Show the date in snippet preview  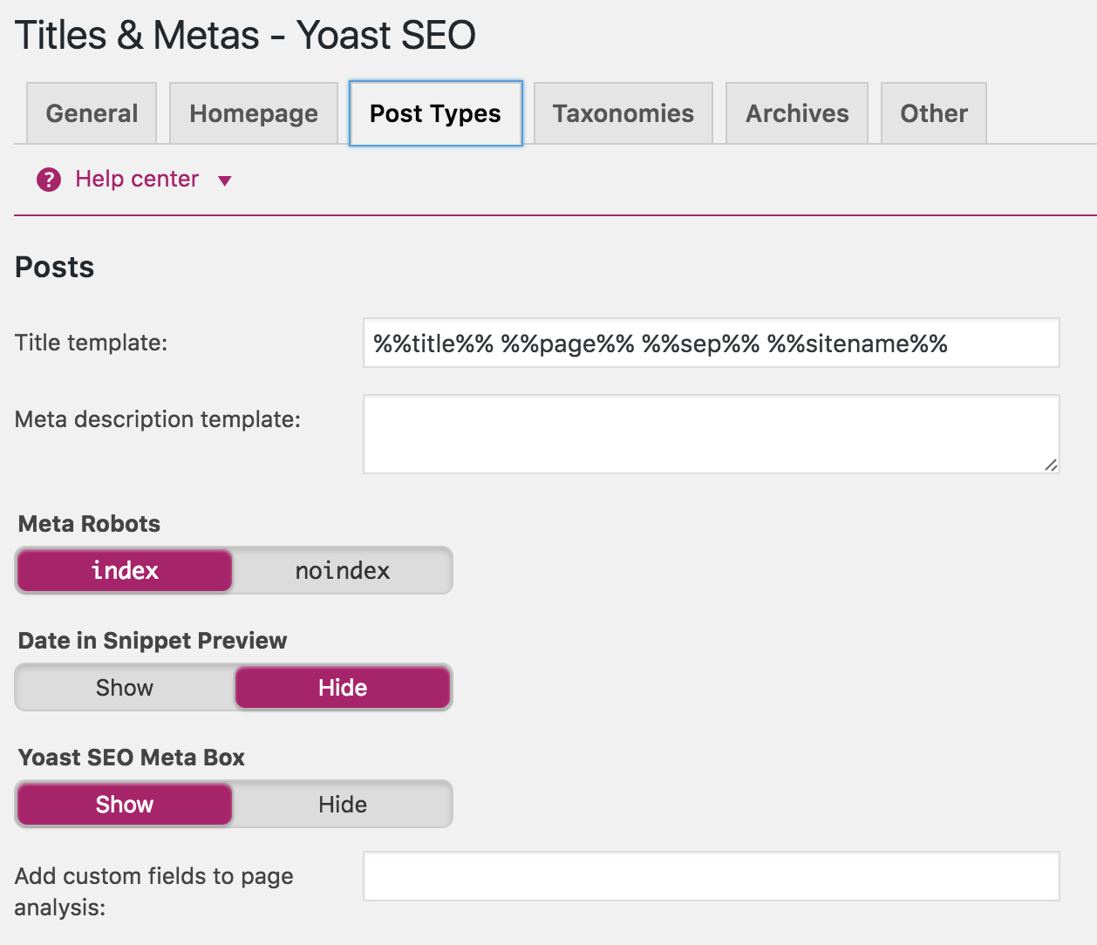pyautogui.click(x=125, y=688)
